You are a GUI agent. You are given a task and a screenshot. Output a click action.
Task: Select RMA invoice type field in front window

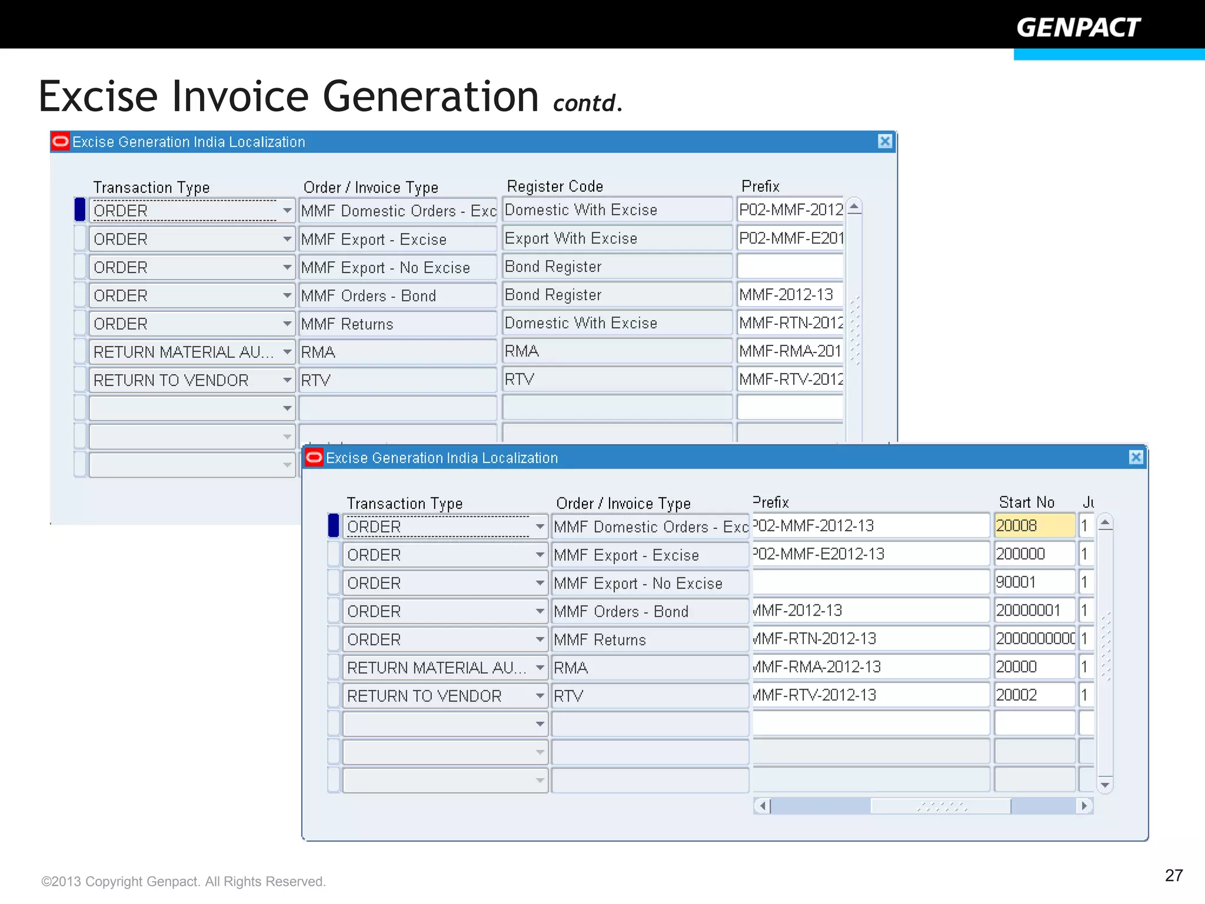[x=650, y=667]
